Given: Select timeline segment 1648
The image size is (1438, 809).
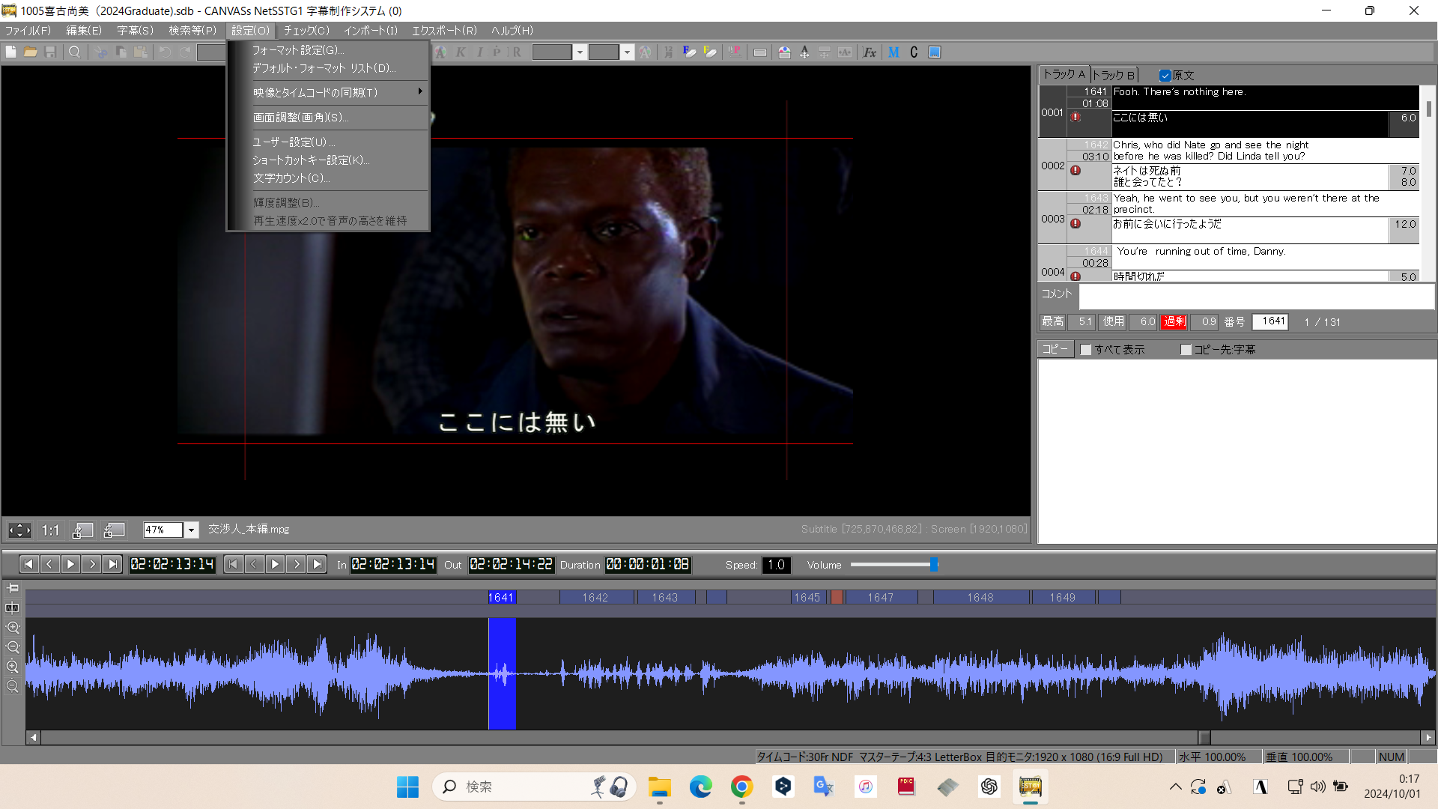Looking at the screenshot, I should pyautogui.click(x=980, y=598).
